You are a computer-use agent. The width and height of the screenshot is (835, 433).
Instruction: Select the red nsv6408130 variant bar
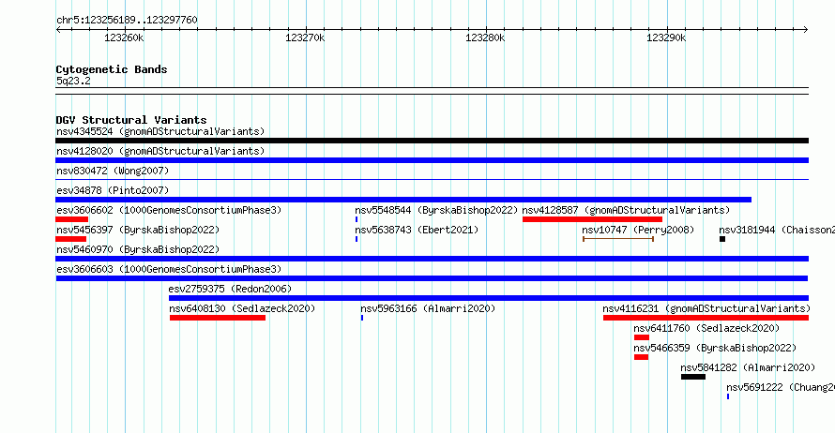(x=218, y=318)
